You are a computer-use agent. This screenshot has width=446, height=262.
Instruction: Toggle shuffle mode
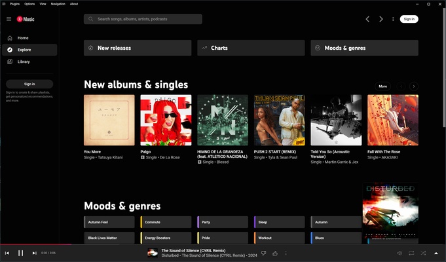423,253
